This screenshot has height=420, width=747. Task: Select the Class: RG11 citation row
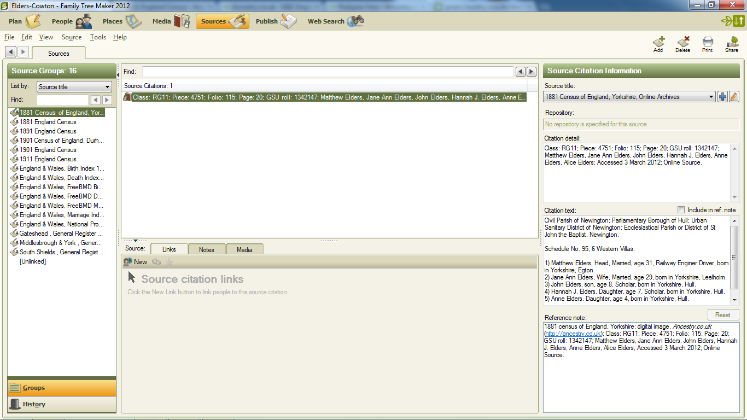[325, 97]
